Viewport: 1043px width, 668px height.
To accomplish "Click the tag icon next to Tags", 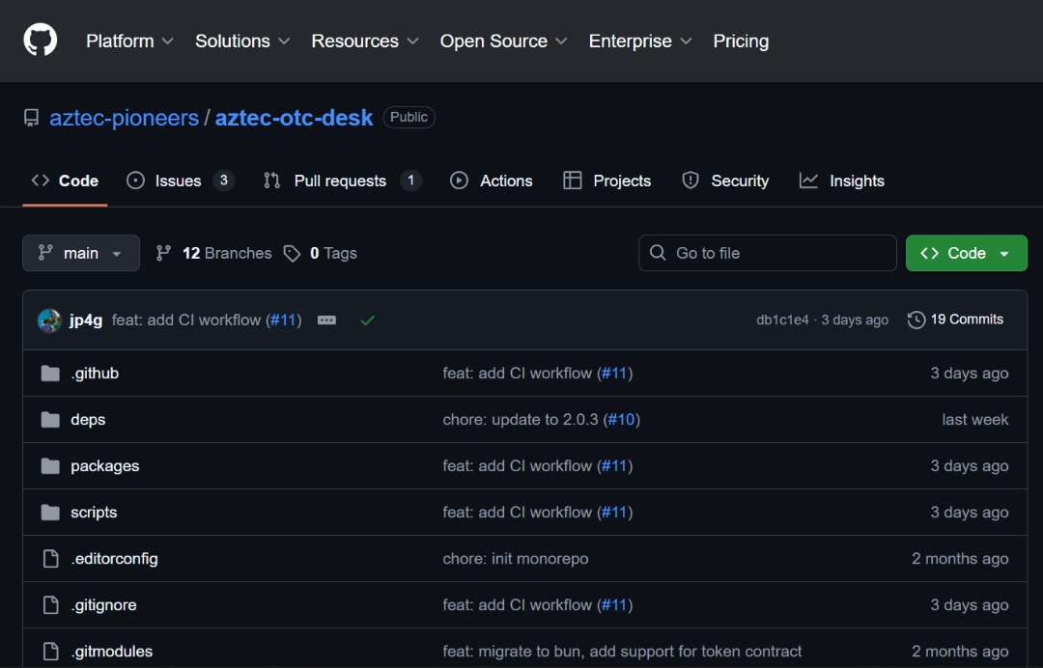I will tap(292, 253).
